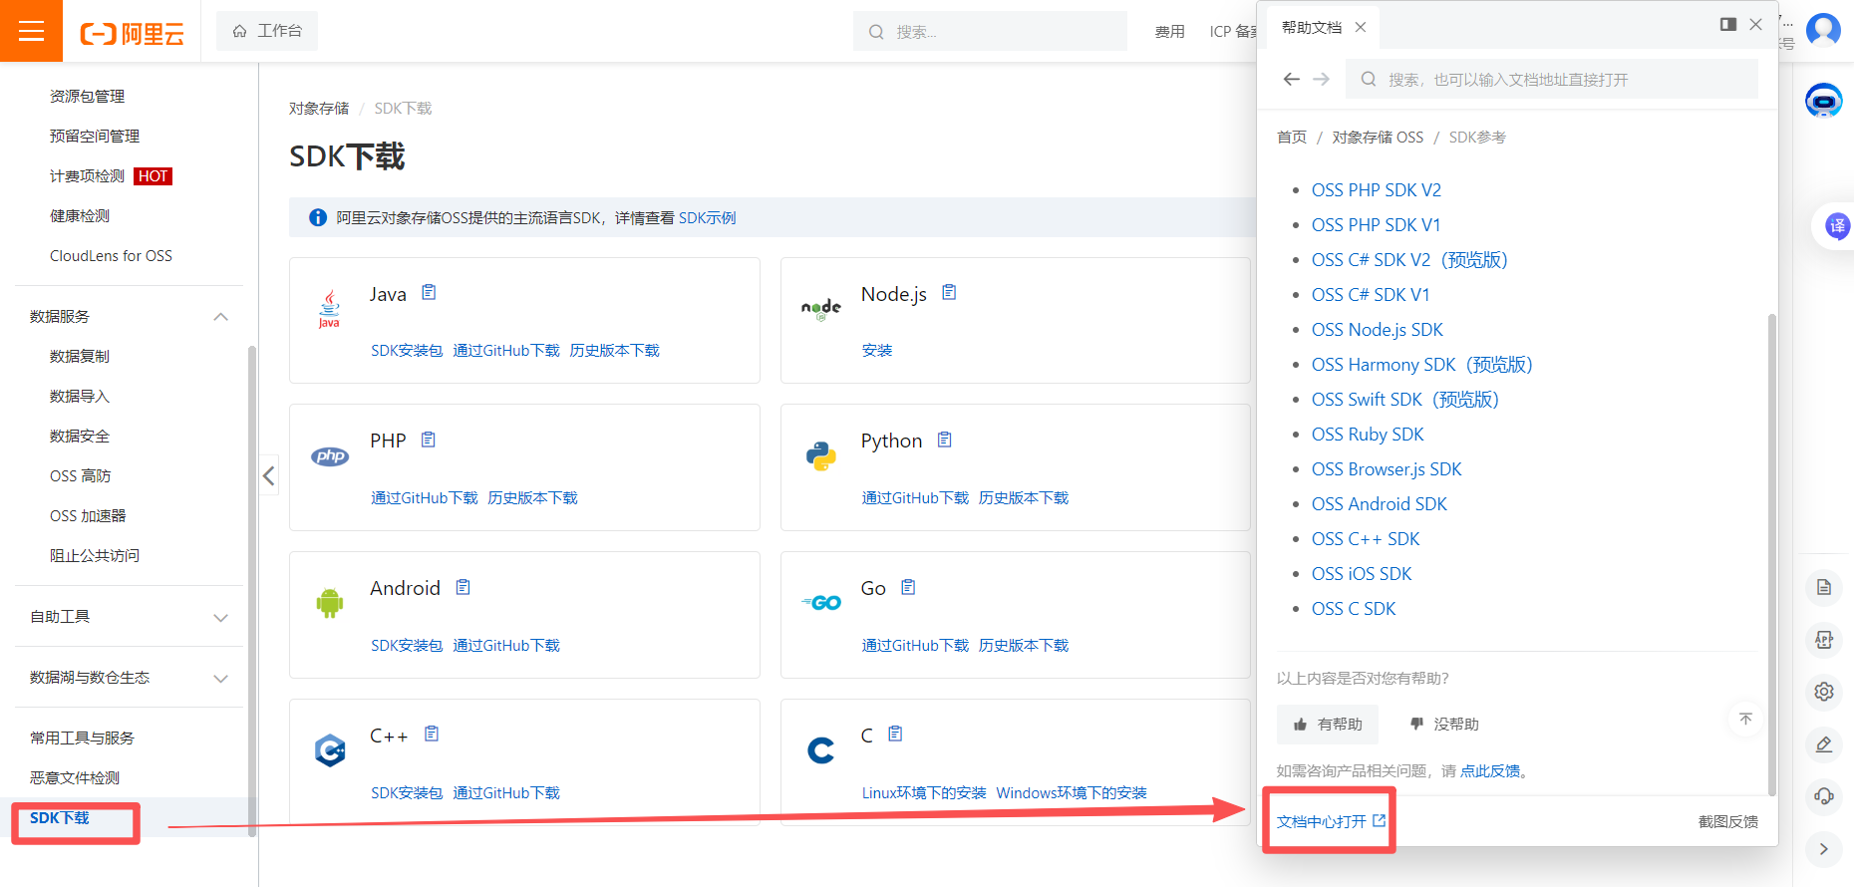Back to top of help document
Image resolution: width=1854 pixels, height=887 pixels.
pyautogui.click(x=1745, y=719)
